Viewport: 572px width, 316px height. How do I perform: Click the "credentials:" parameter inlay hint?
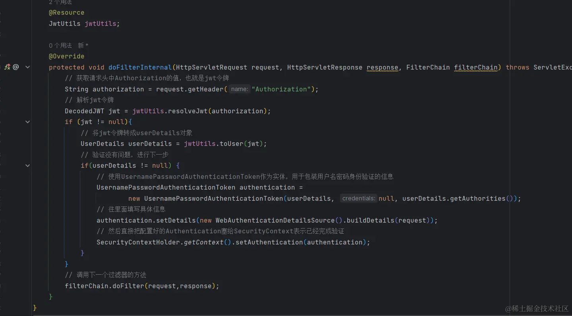click(x=359, y=198)
